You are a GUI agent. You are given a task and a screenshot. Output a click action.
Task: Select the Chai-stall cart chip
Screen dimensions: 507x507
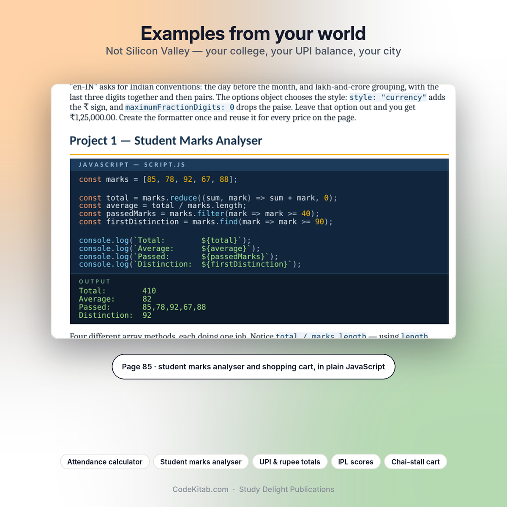tap(415, 462)
